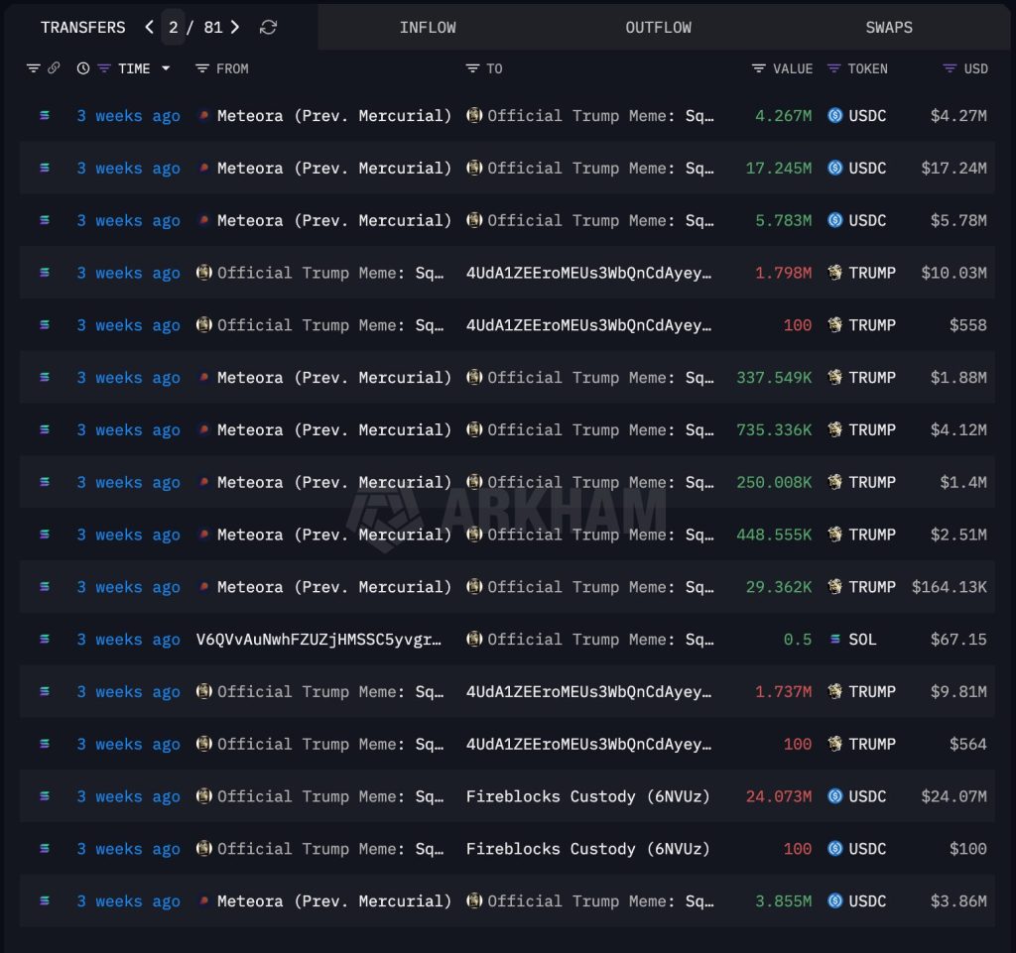This screenshot has height=953, width=1016.
Task: Click the refresh icon next to pagination
Action: click(267, 27)
